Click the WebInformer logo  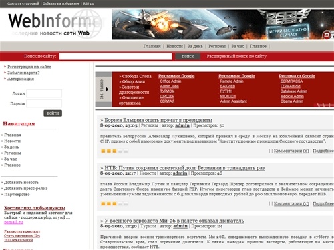(55, 25)
